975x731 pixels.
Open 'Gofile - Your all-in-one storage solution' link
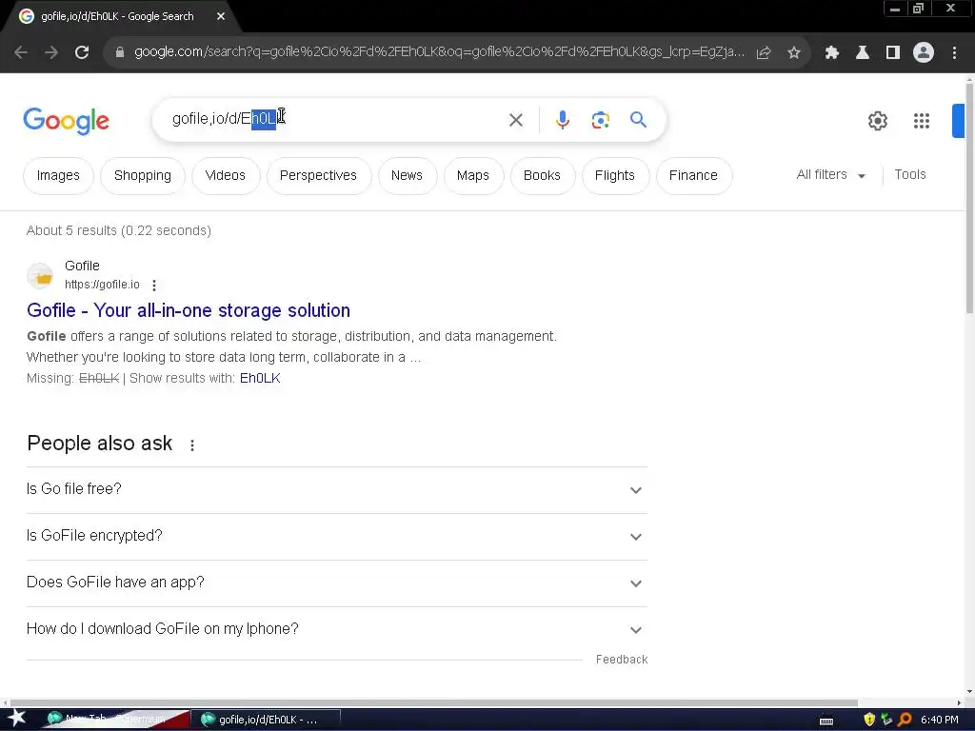click(189, 310)
